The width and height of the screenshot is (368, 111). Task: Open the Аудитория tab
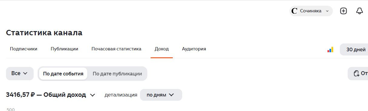pos(194,49)
